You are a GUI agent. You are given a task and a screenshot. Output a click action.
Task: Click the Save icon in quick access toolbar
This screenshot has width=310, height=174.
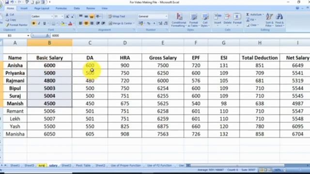point(7,2)
